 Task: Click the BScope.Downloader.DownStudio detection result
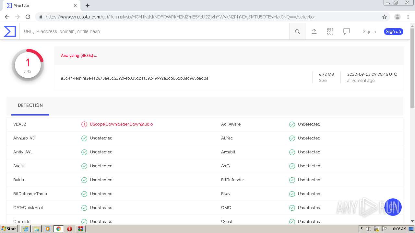coord(121,124)
